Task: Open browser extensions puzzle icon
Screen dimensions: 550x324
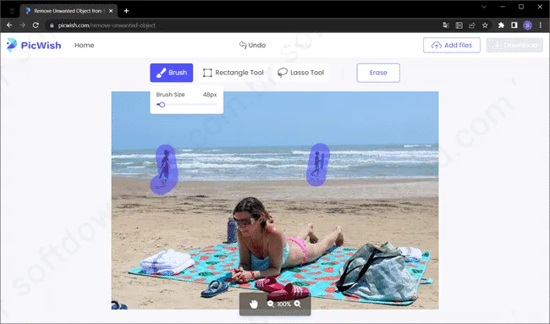Action: (501, 25)
